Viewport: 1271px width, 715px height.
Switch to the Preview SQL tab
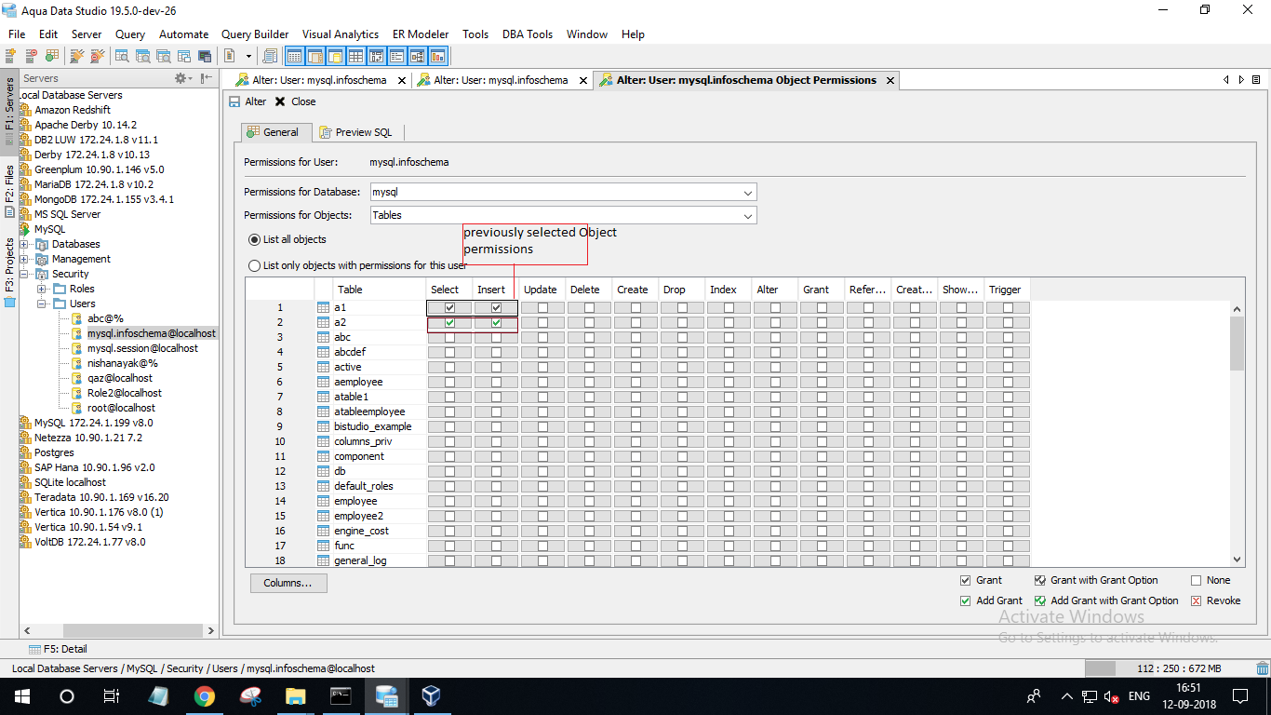tap(355, 132)
